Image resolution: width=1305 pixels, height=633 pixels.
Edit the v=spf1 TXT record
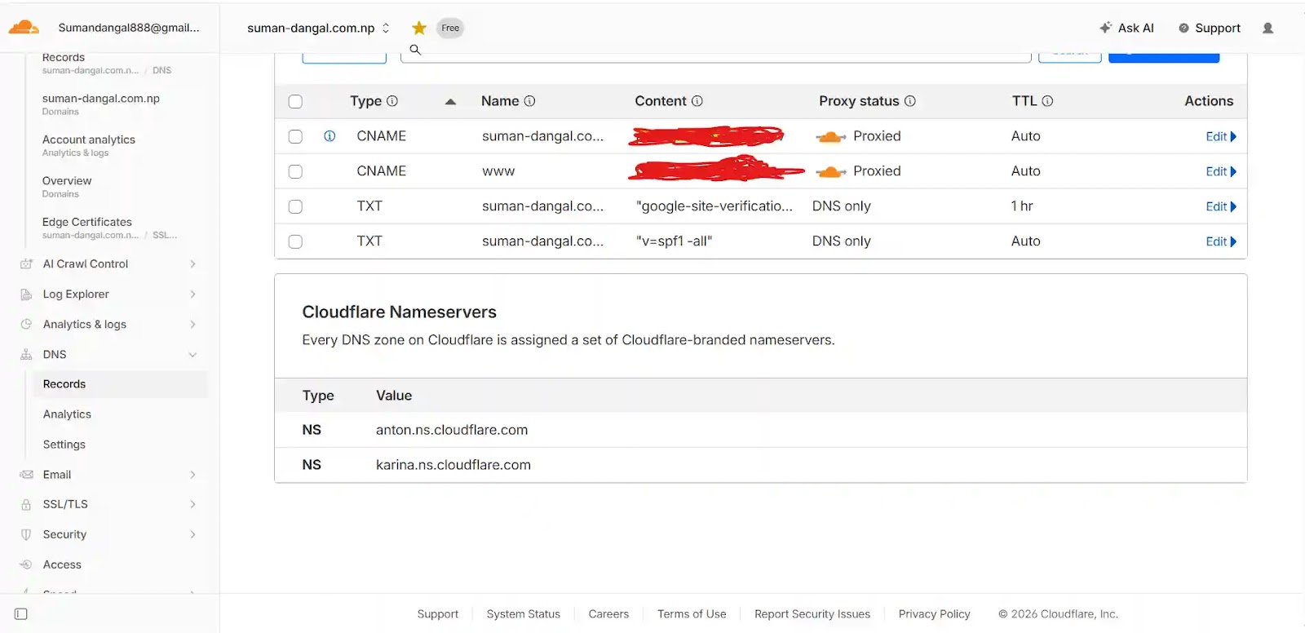[1221, 242]
